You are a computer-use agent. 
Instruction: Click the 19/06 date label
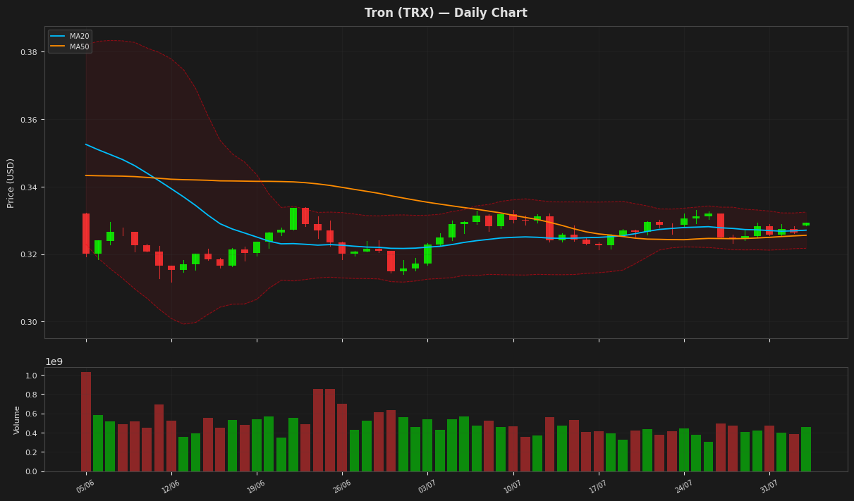pyautogui.click(x=255, y=486)
